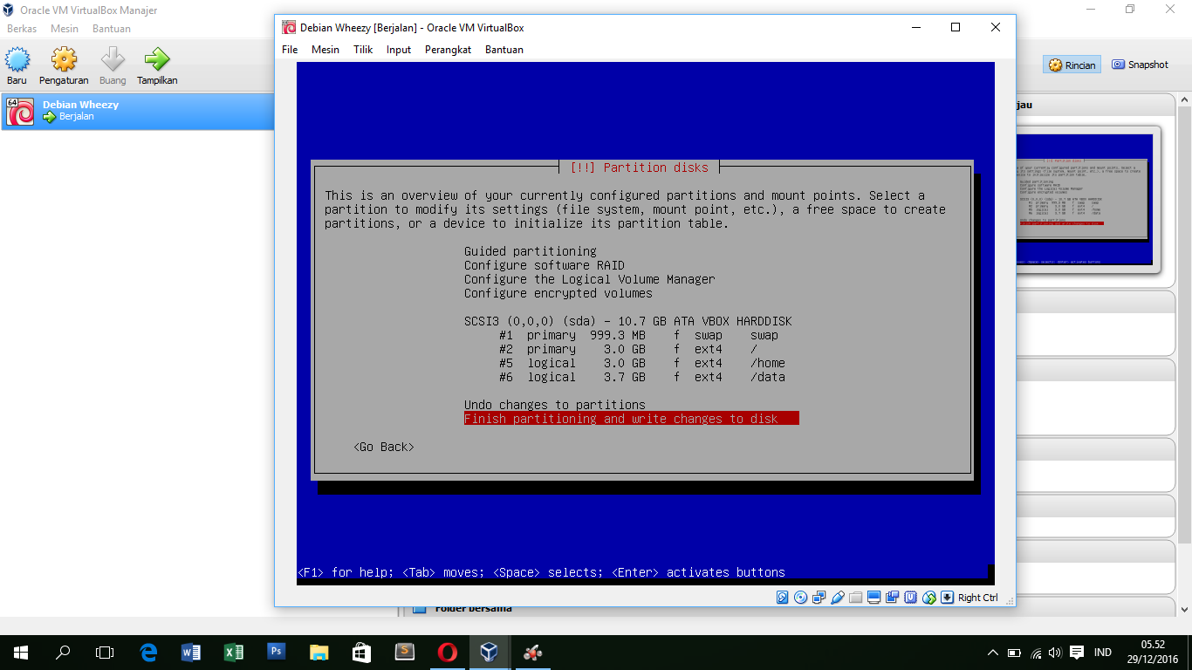Image resolution: width=1192 pixels, height=670 pixels.
Task: Select 'Finish partitioning and write changes to disk'
Action: pyautogui.click(x=632, y=419)
